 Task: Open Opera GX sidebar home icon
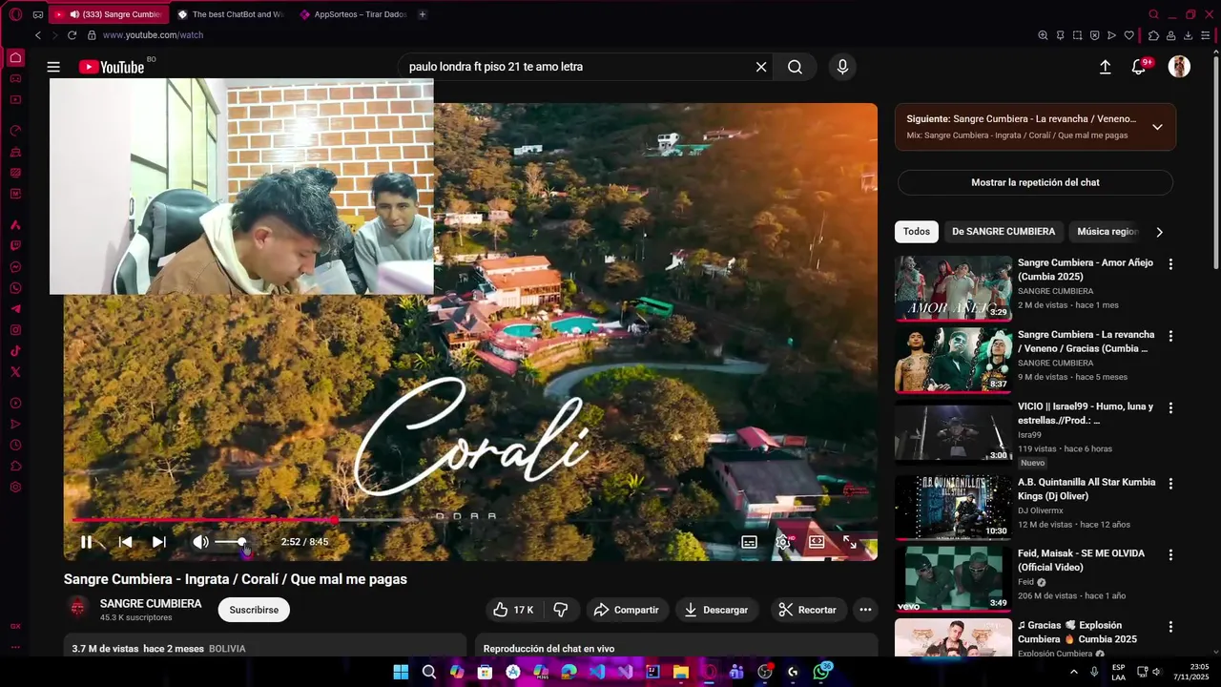15,58
